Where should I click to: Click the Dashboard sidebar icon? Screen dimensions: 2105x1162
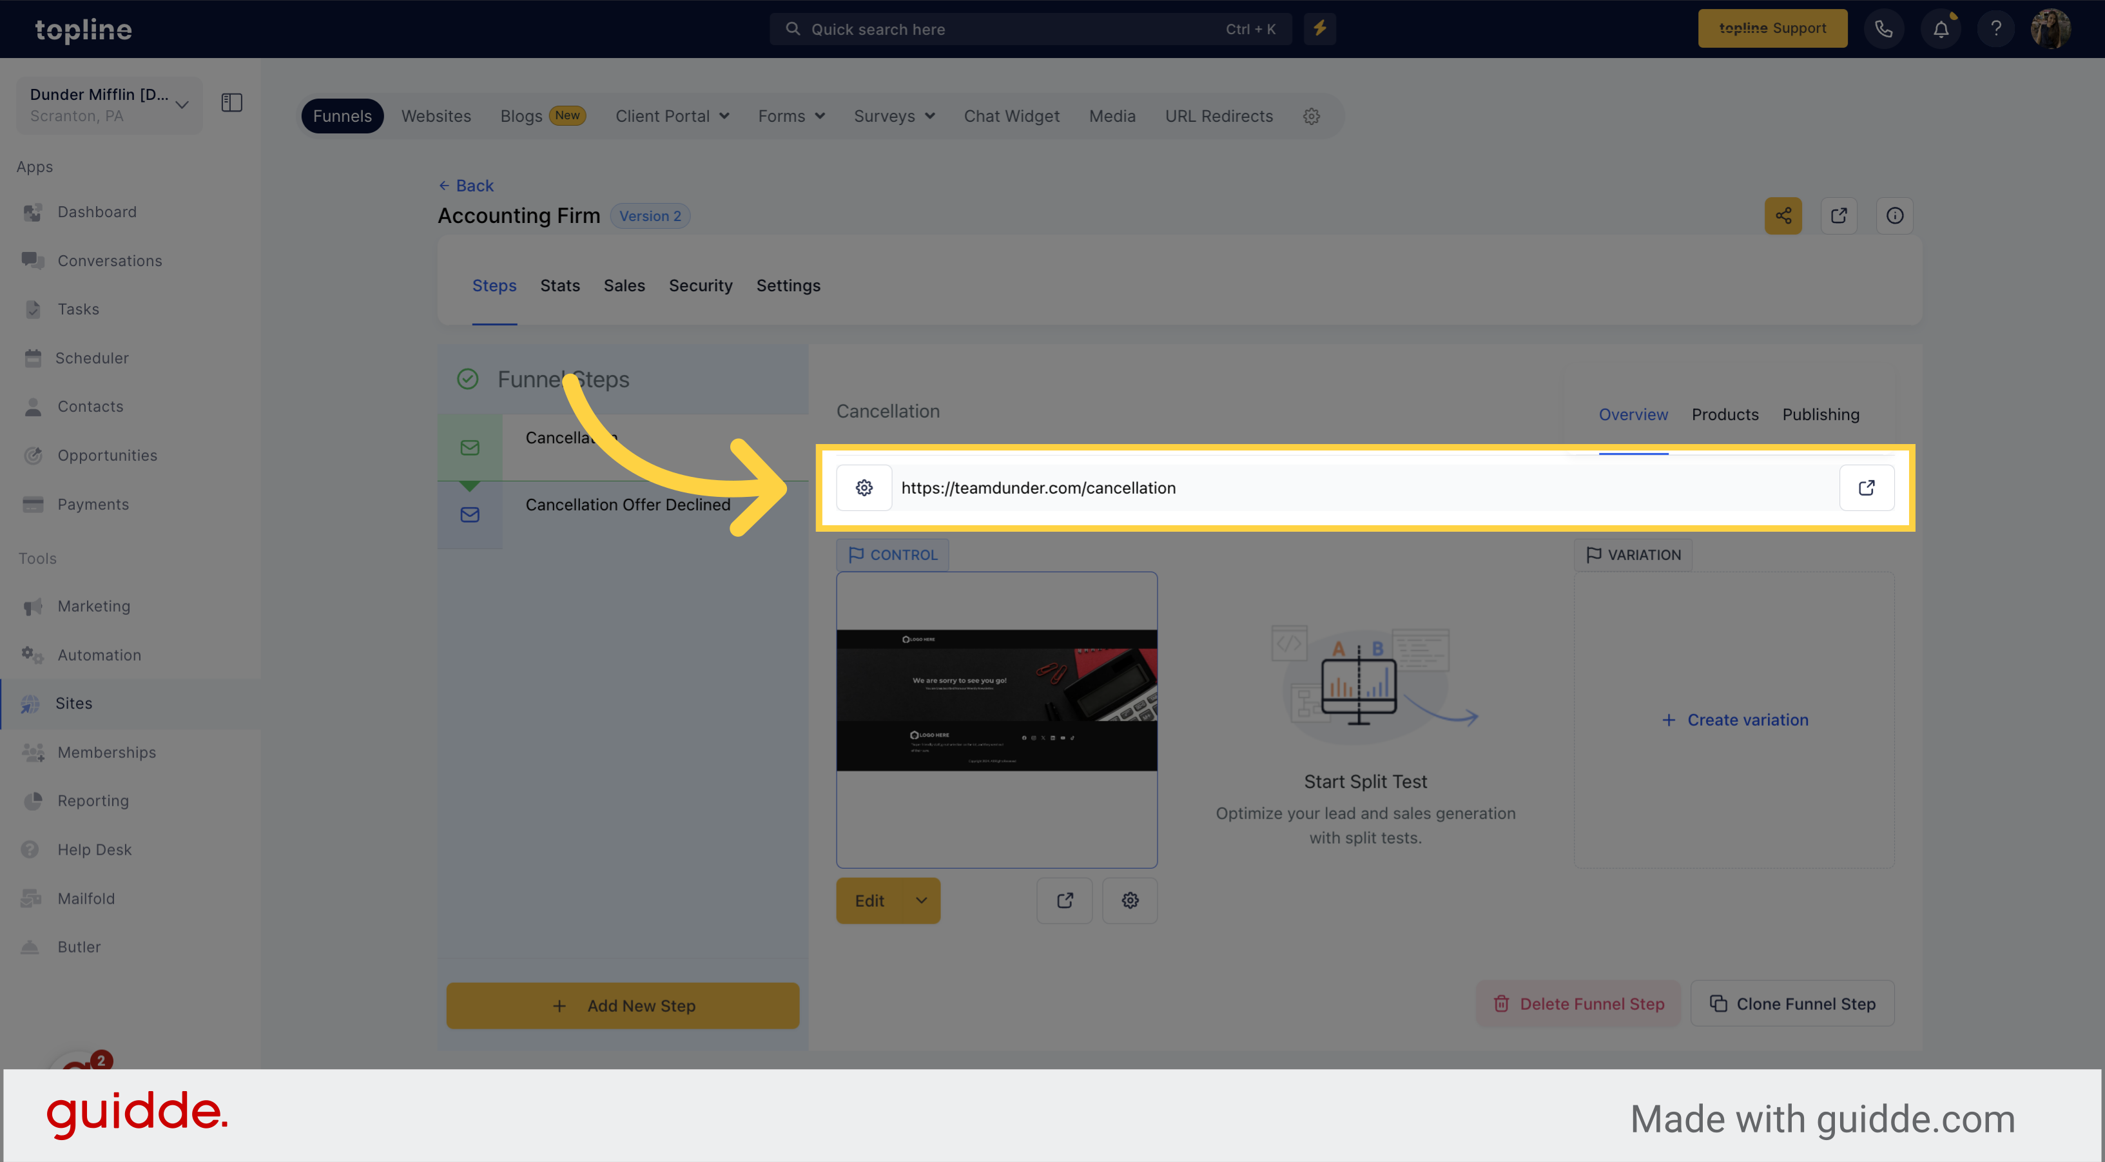[33, 213]
